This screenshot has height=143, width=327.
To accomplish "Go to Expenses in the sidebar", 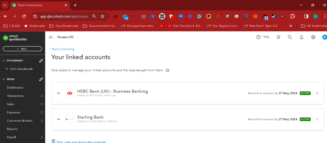I will (x=13, y=112).
